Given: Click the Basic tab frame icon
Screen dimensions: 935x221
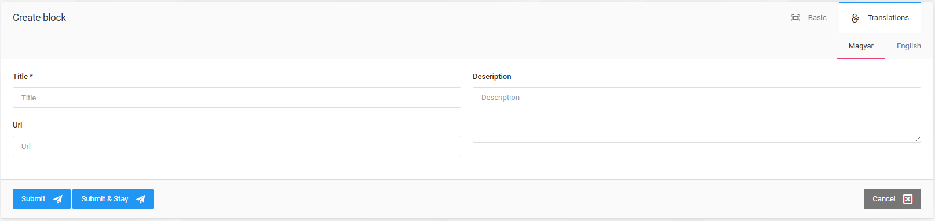Looking at the screenshot, I should coord(795,18).
